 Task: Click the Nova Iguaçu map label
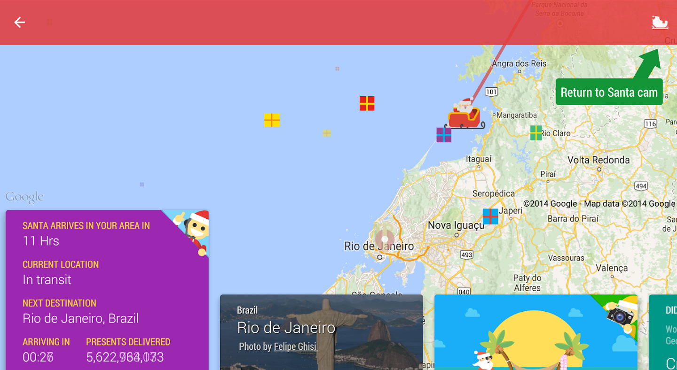456,225
